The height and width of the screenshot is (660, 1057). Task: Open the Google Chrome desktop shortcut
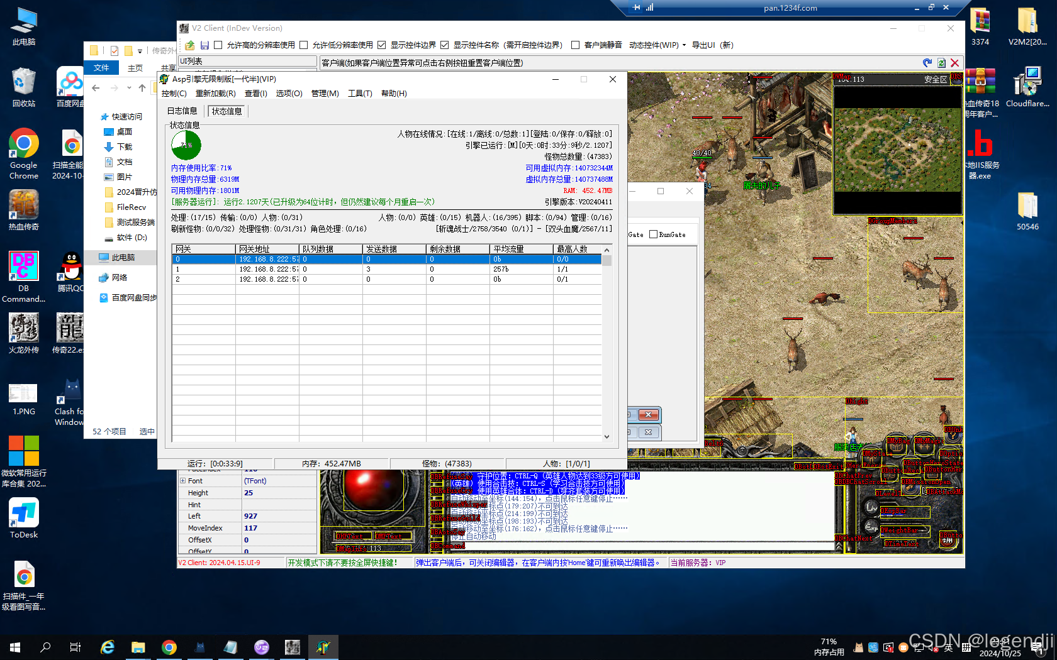tap(24, 154)
